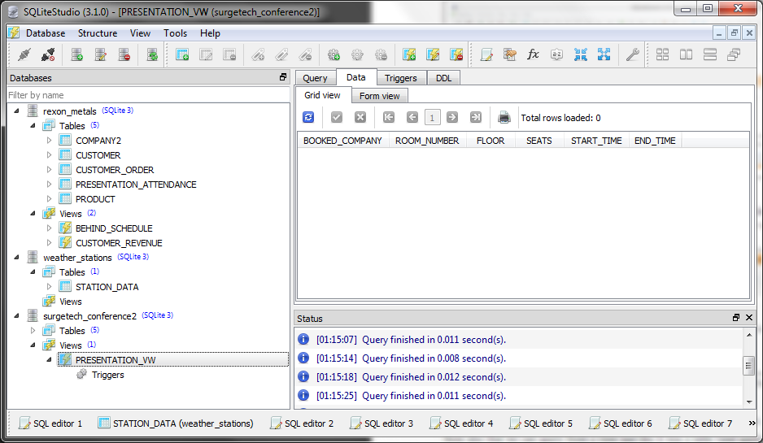
Task: Print the grid data with printer icon
Action: pyautogui.click(x=504, y=117)
